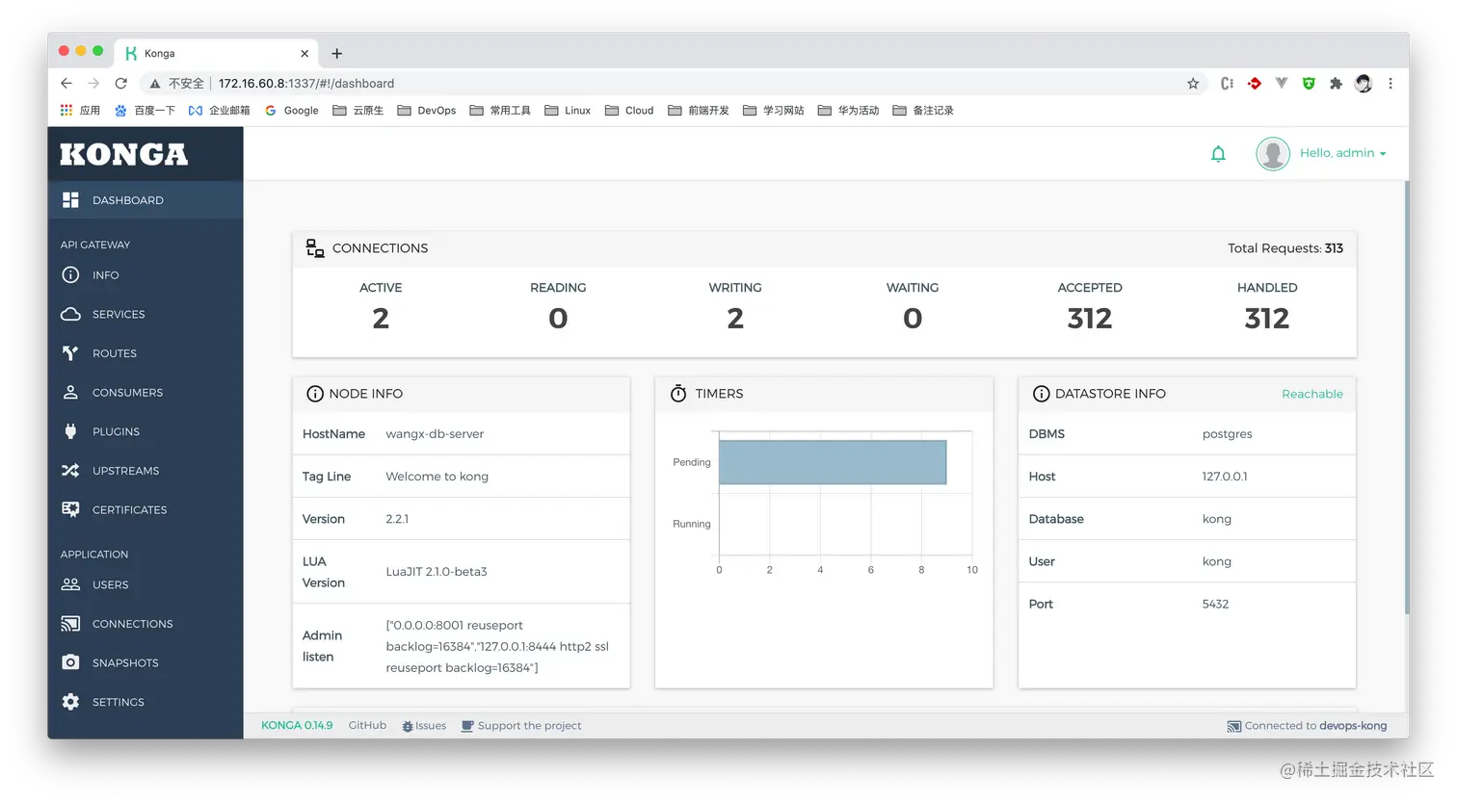The height and width of the screenshot is (802, 1457).
Task: Click the Routes fork icon
Action: click(x=70, y=353)
